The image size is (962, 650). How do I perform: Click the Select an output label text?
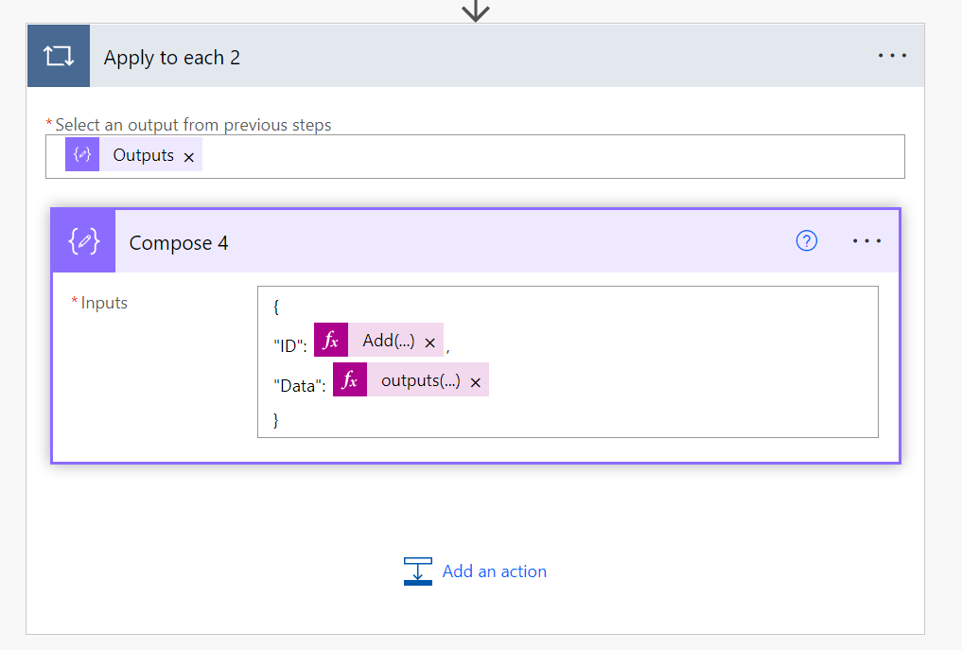coord(193,125)
